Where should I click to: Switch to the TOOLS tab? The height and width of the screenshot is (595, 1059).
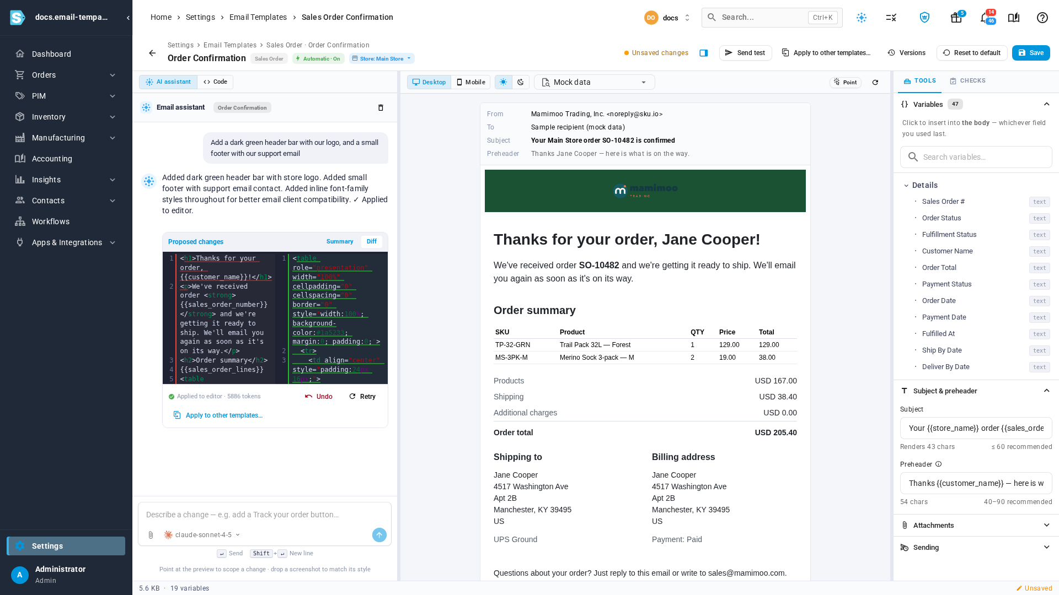coord(919,81)
